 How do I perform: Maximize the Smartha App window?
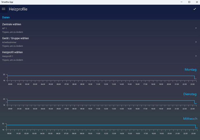pos(189,2)
